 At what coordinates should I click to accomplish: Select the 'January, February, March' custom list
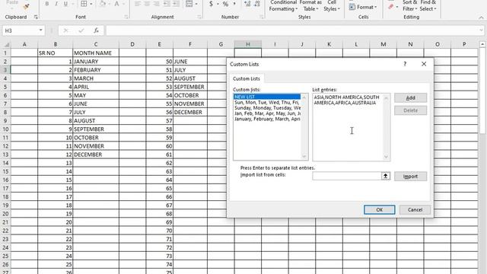tap(267, 119)
